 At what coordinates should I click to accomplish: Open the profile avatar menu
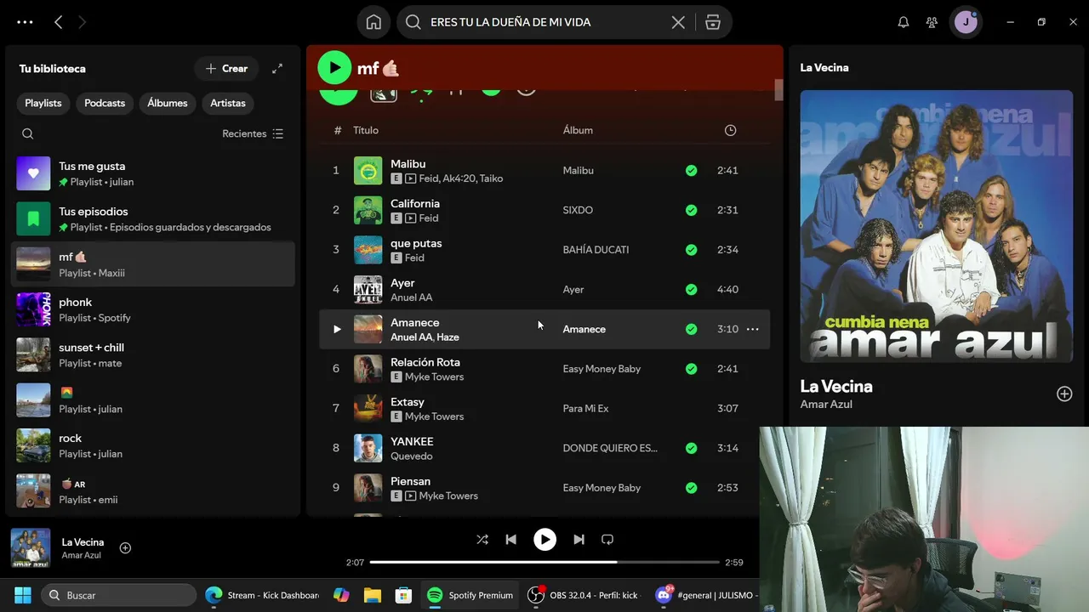[x=966, y=22]
